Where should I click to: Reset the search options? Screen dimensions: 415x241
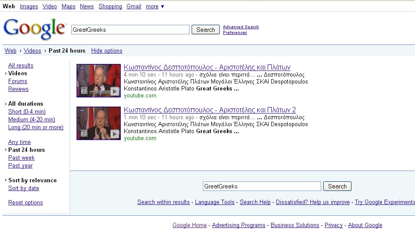click(26, 203)
